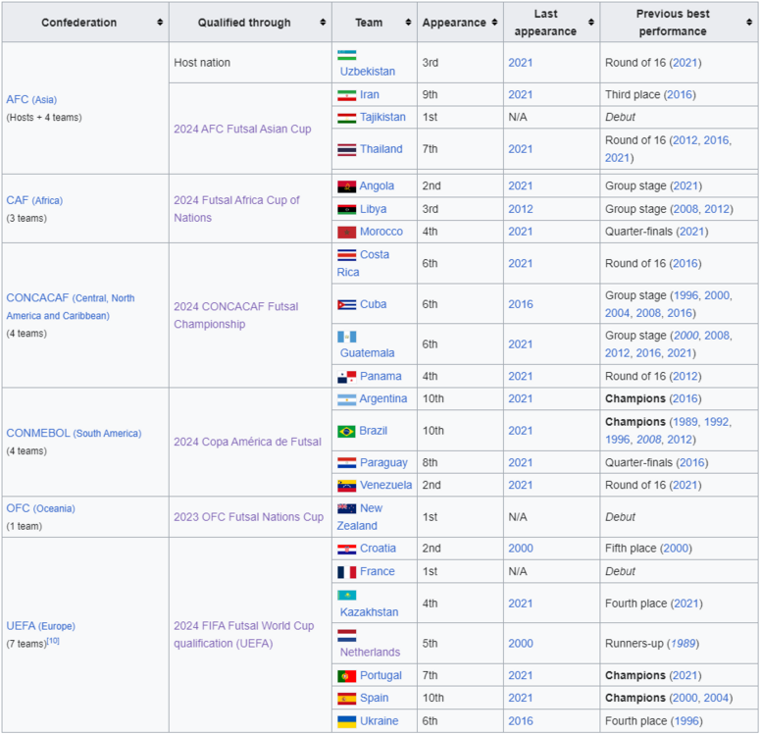Click the Argentina flag icon
The image size is (761, 736).
click(346, 399)
